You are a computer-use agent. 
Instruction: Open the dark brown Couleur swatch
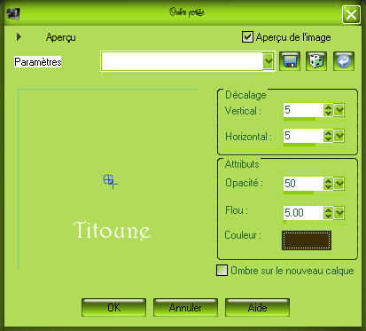(307, 240)
